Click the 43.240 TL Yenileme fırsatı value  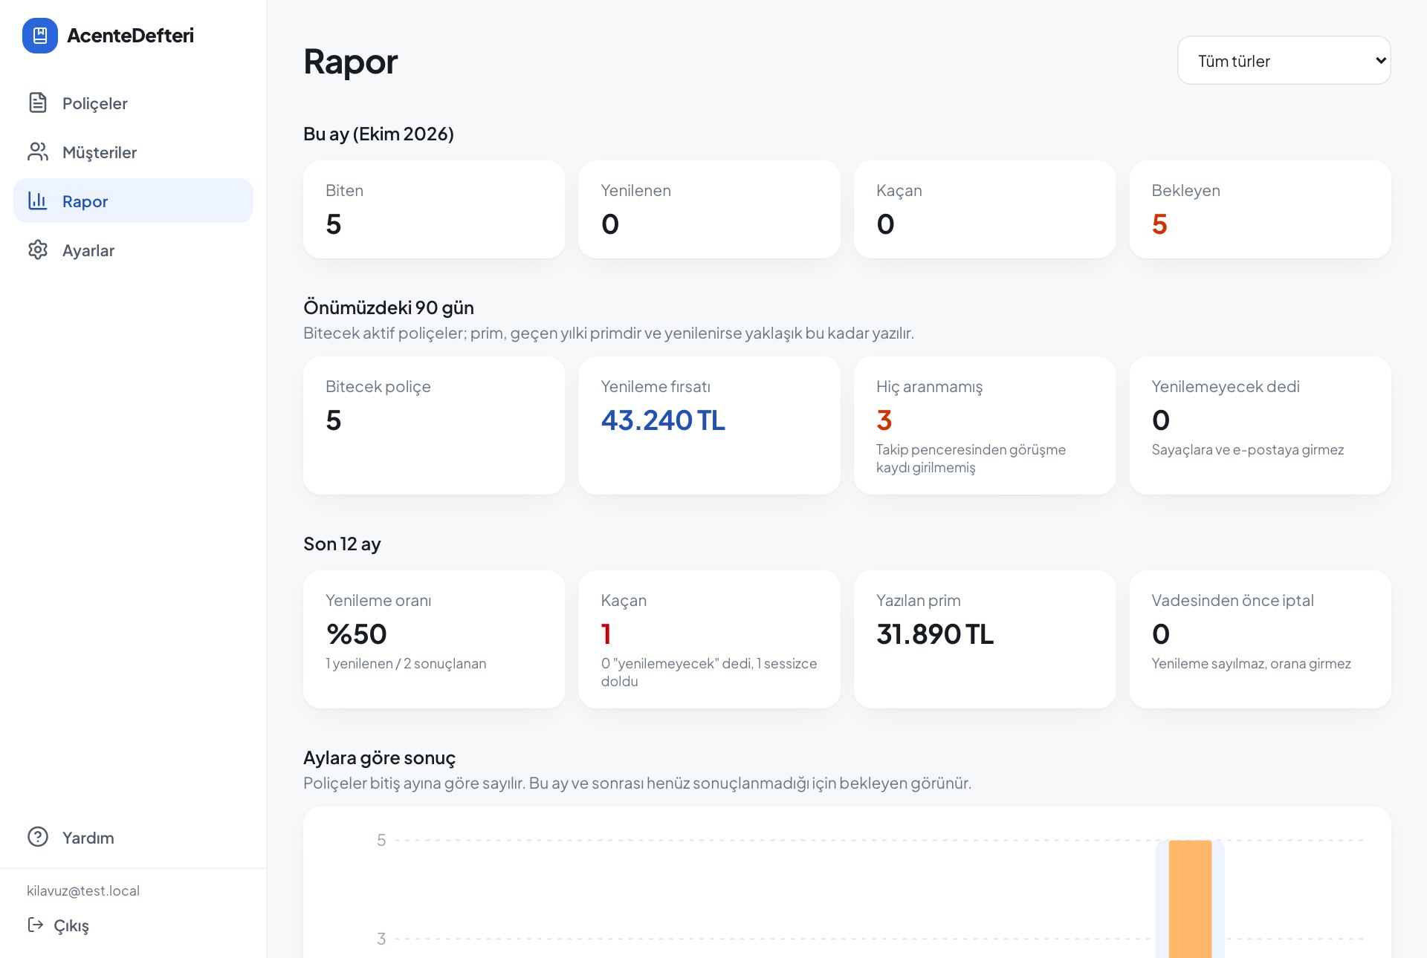pos(663,420)
